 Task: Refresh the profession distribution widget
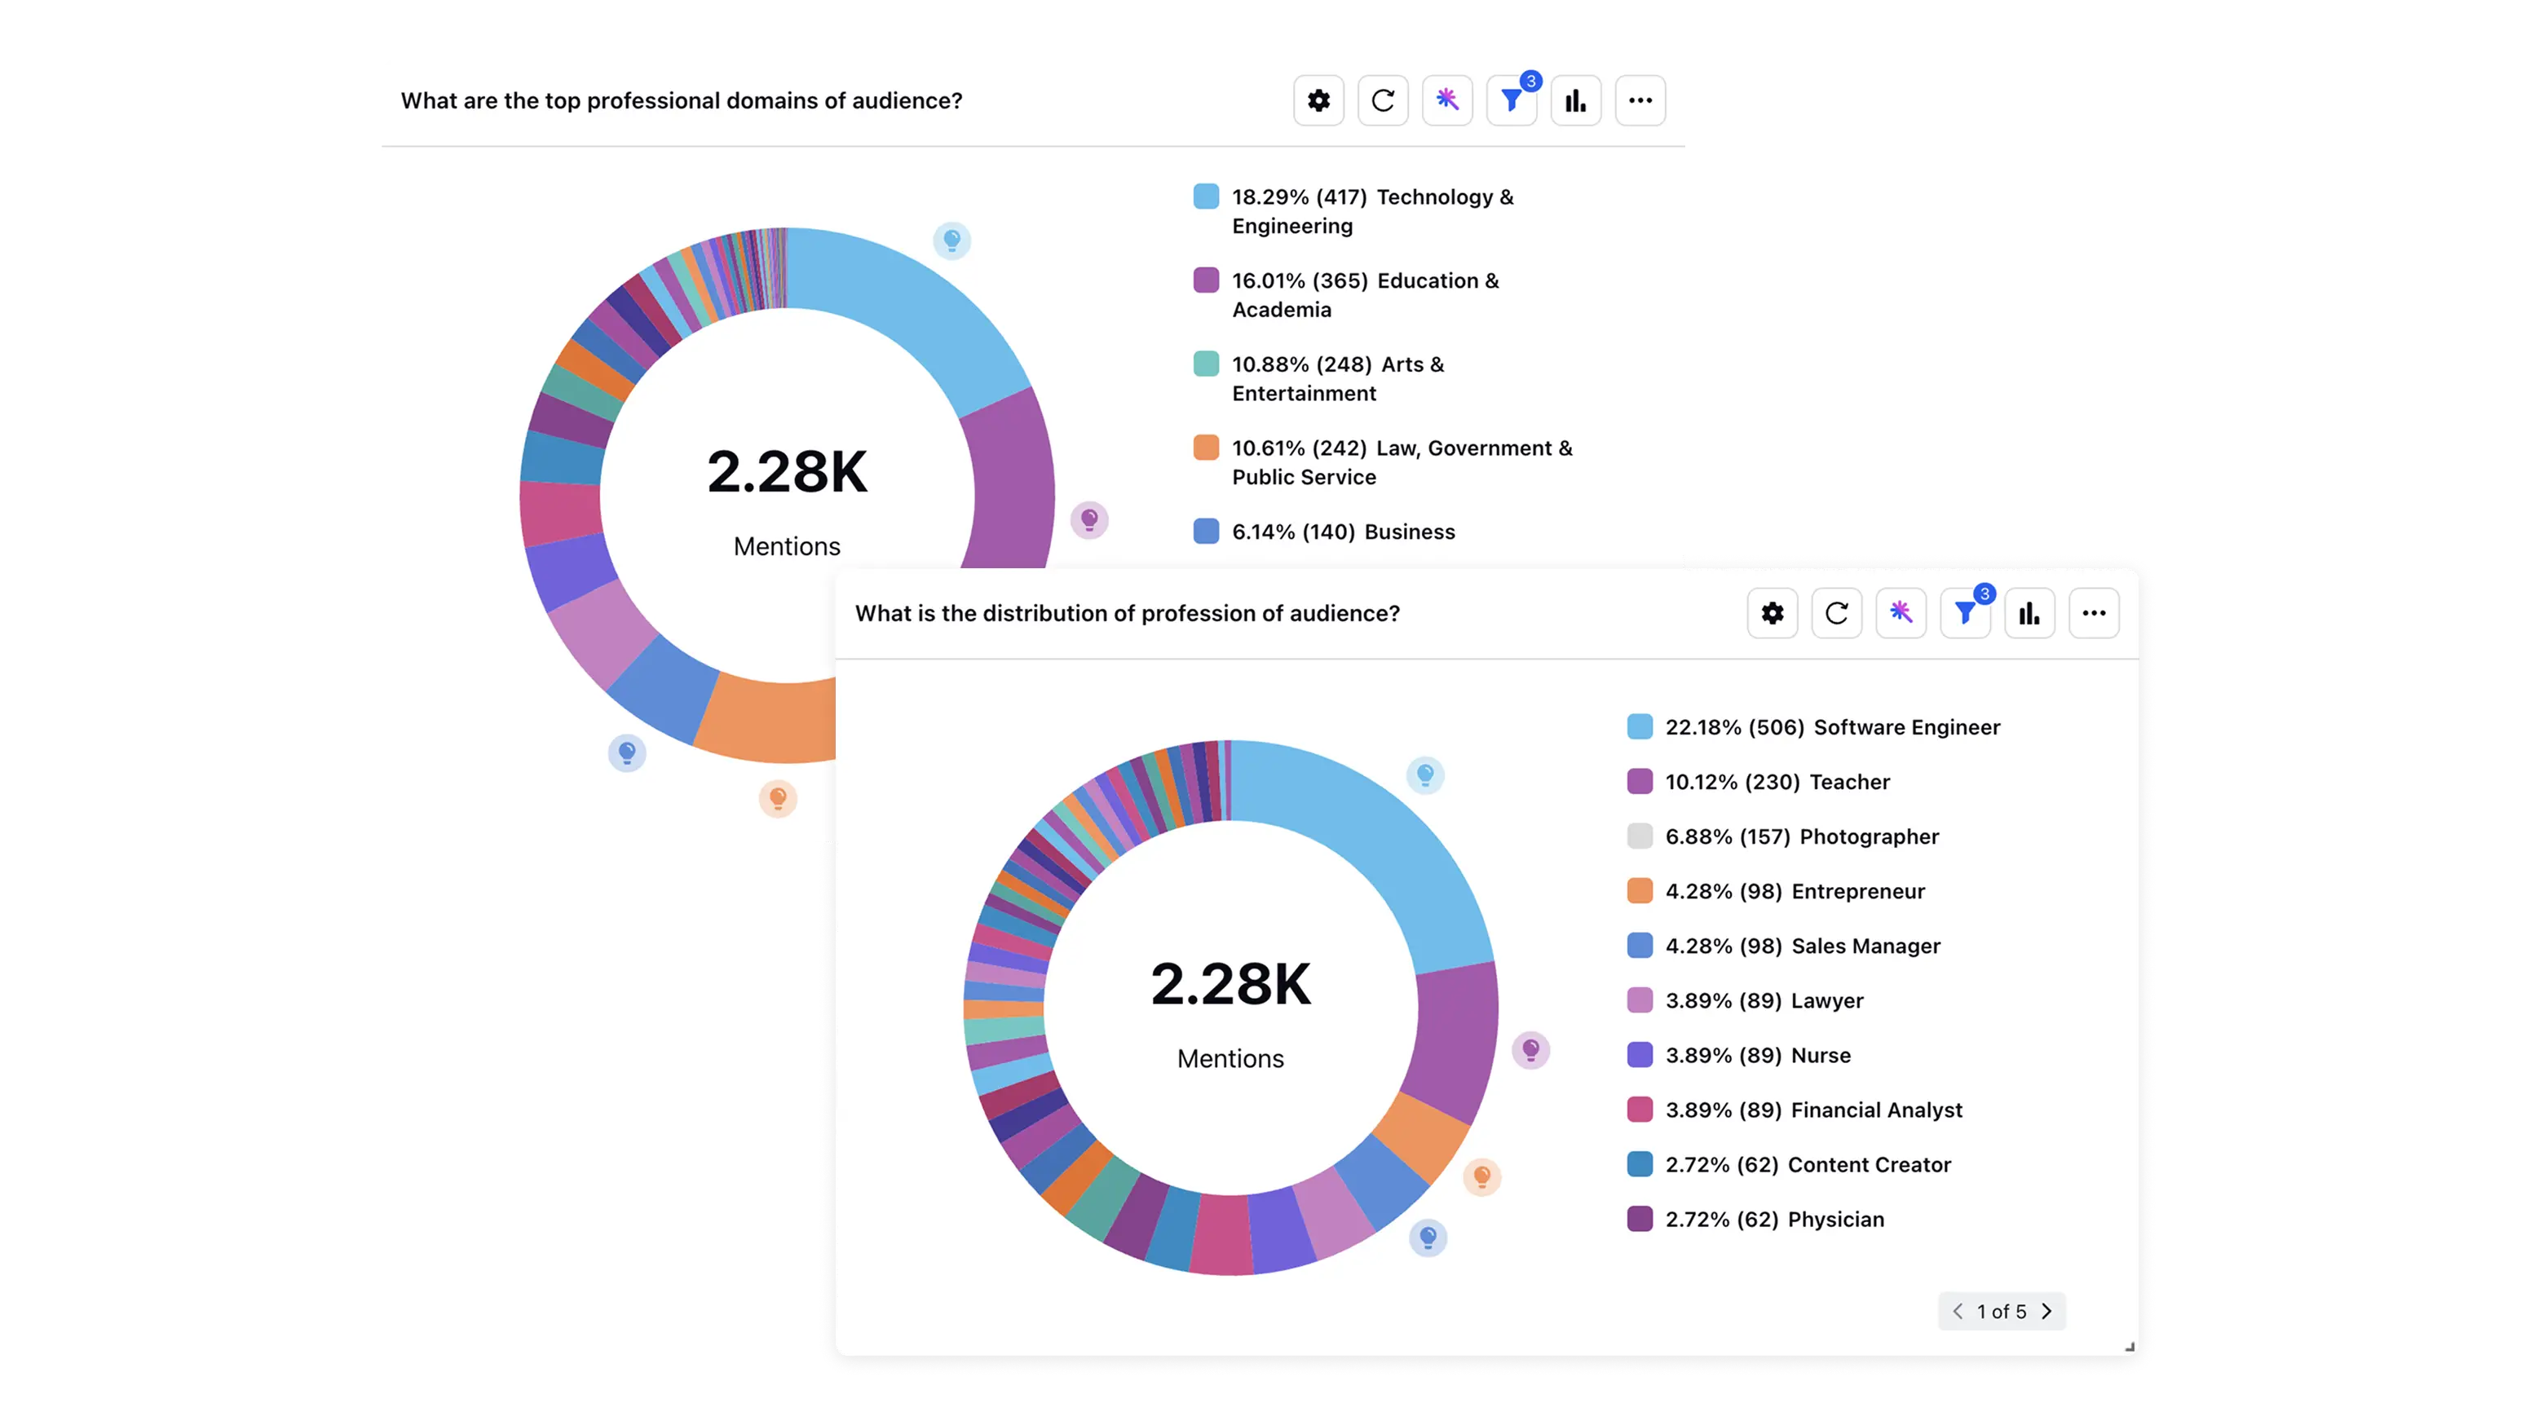click(x=1837, y=614)
